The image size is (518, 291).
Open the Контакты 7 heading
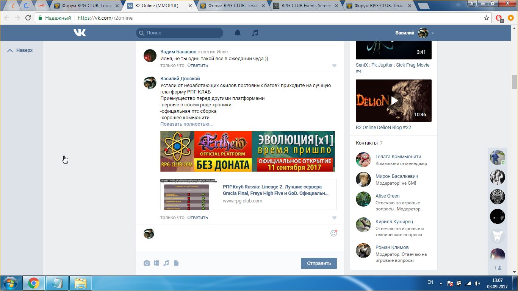369,143
